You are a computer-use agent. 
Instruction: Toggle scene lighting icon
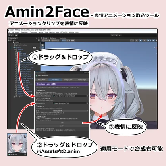coord(141,41)
